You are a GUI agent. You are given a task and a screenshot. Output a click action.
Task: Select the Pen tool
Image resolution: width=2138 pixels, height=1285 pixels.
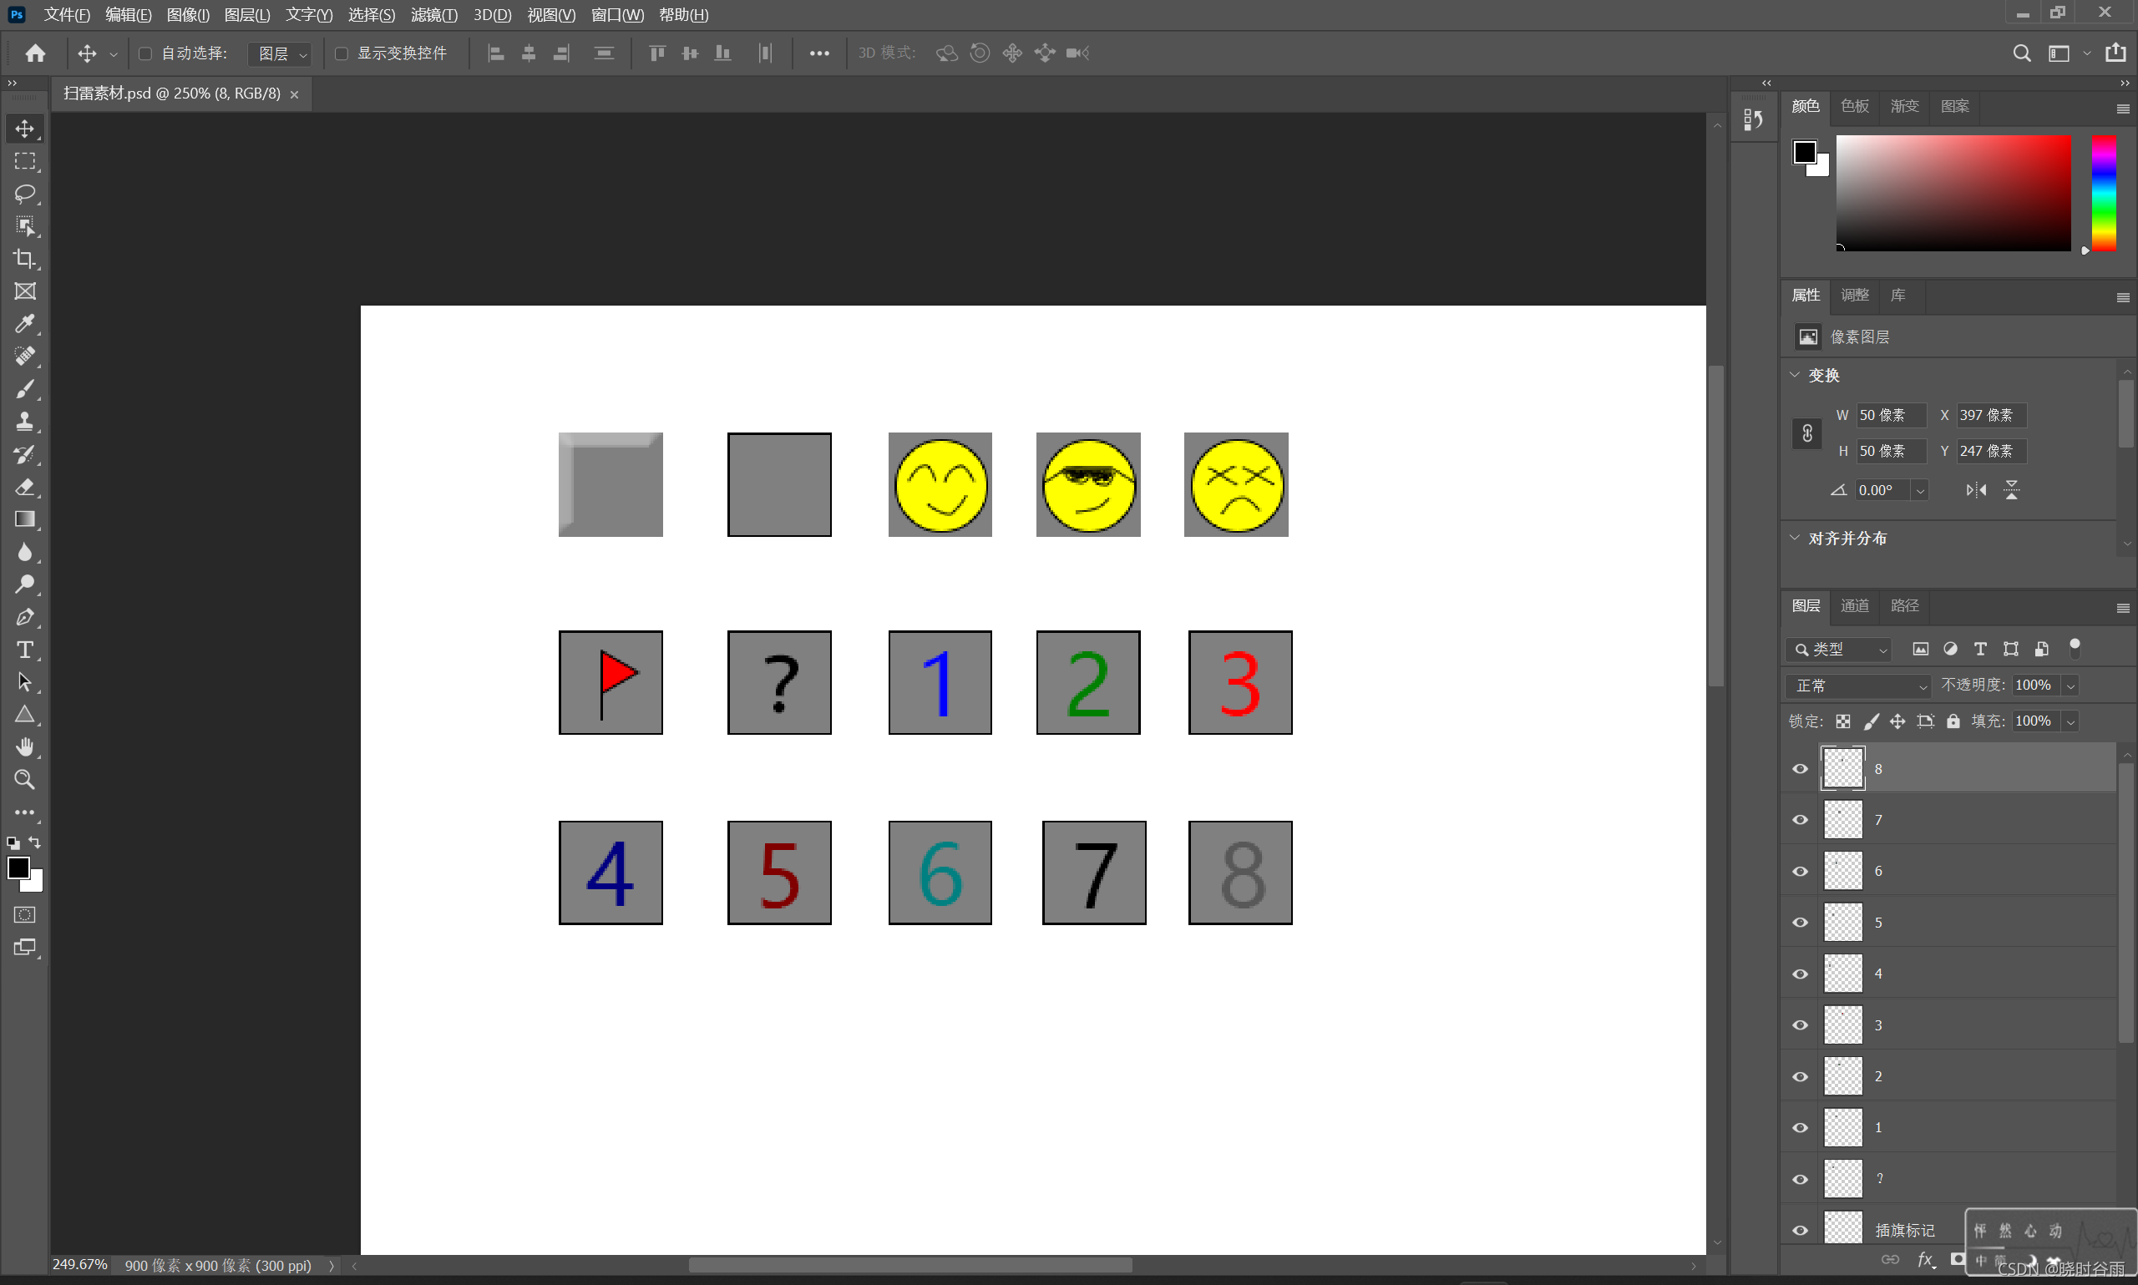tap(24, 617)
